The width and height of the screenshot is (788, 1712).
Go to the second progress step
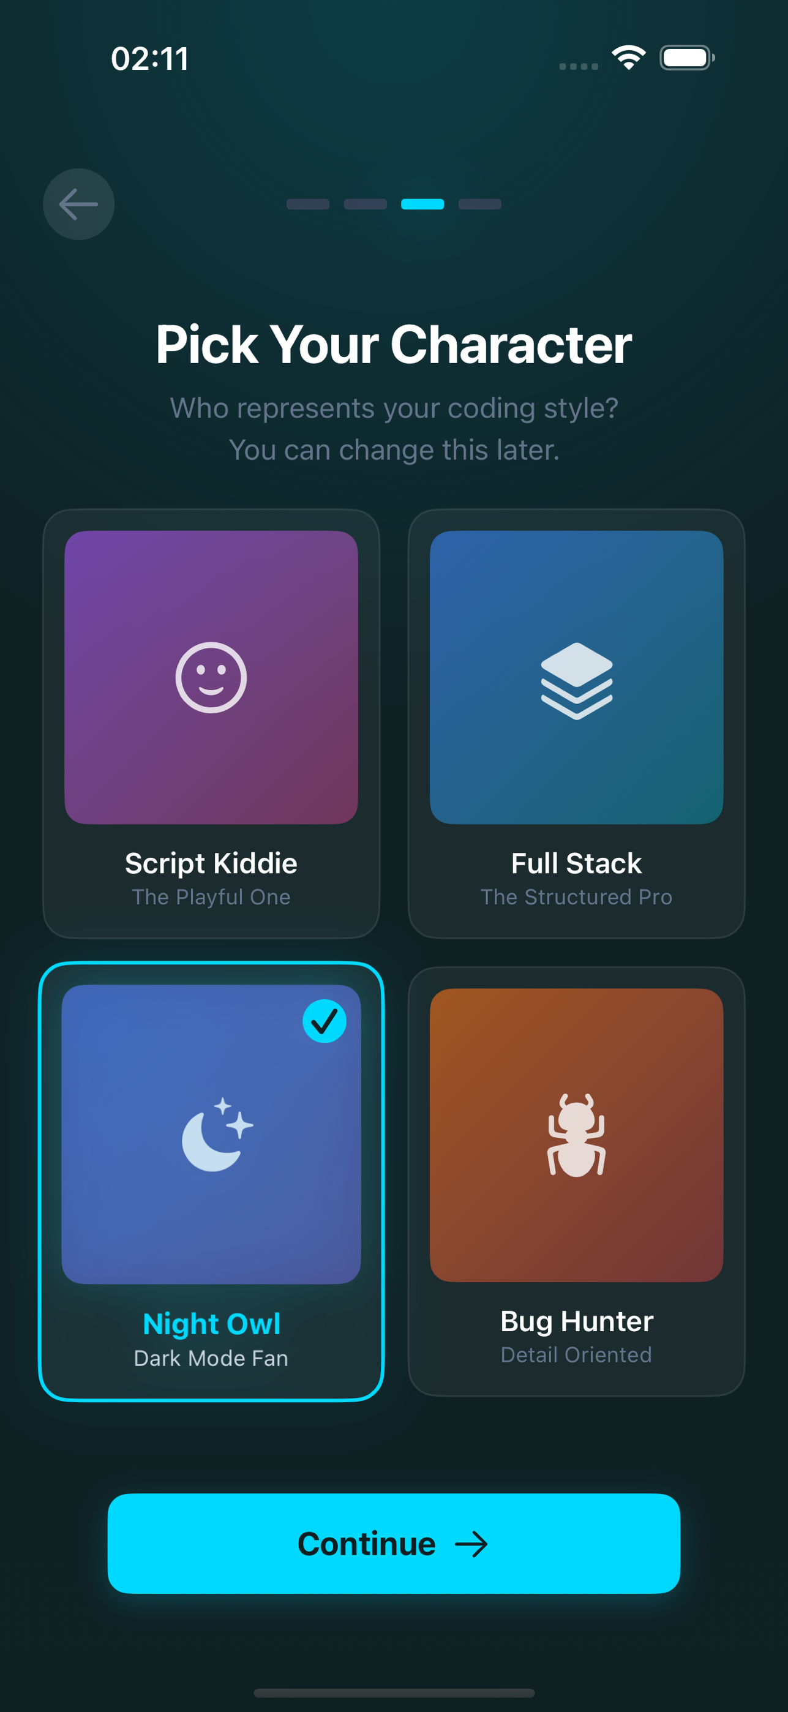pos(365,204)
